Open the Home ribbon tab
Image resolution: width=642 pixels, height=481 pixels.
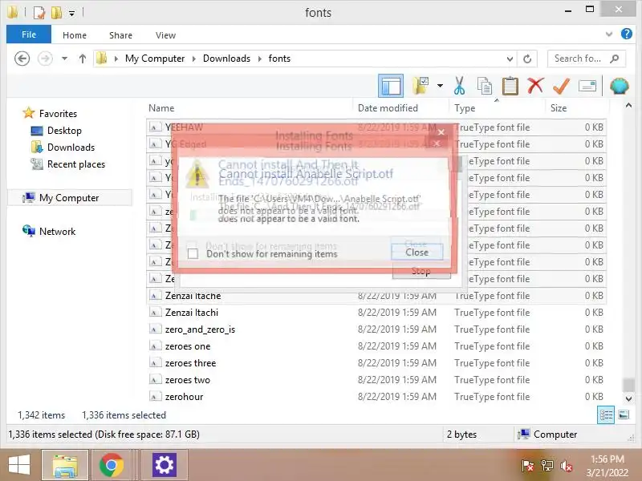click(75, 35)
